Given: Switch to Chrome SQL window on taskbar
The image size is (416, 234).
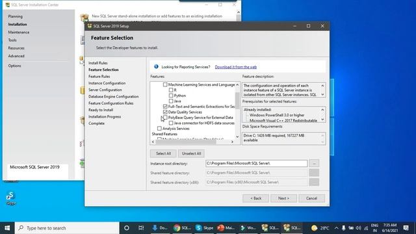Looking at the screenshot, I should point(183,228).
